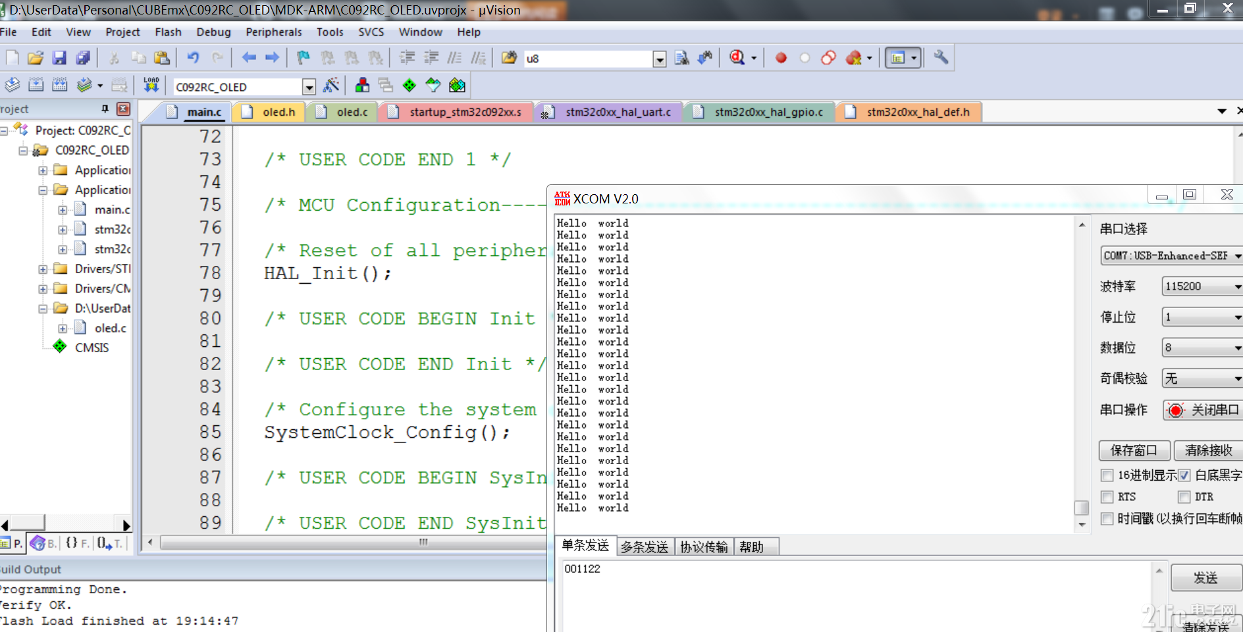Open the u8 find combo dropdown arrow
The width and height of the screenshot is (1243, 632).
(659, 59)
